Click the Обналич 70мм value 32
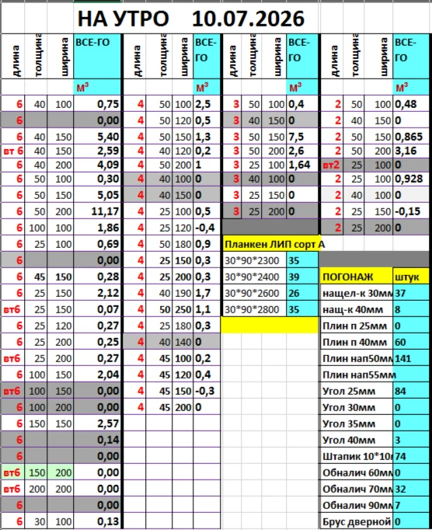Viewport: 432px width, 530px height. click(x=411, y=489)
